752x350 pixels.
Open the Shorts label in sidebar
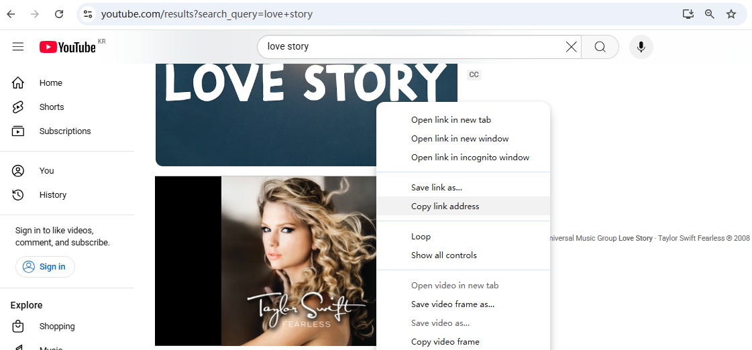point(52,107)
